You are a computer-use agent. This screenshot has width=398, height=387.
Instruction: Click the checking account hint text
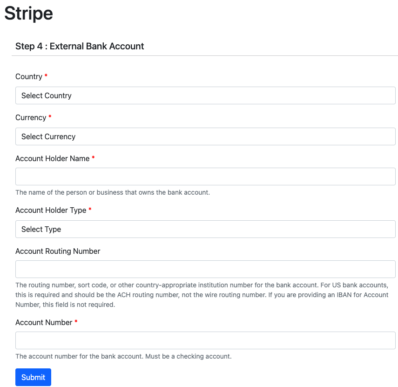[x=123, y=357]
